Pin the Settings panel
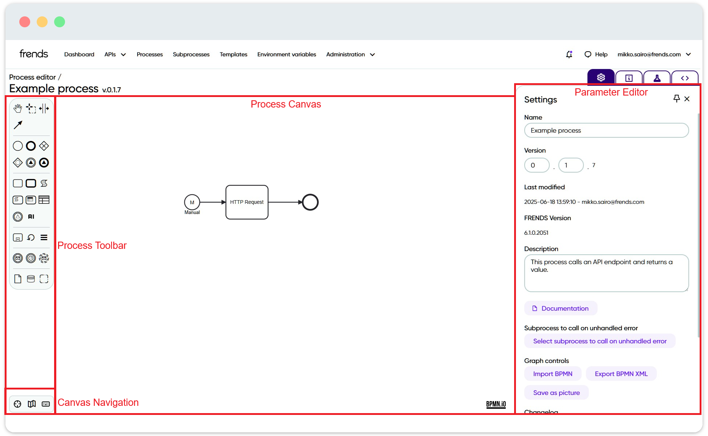 pos(676,98)
